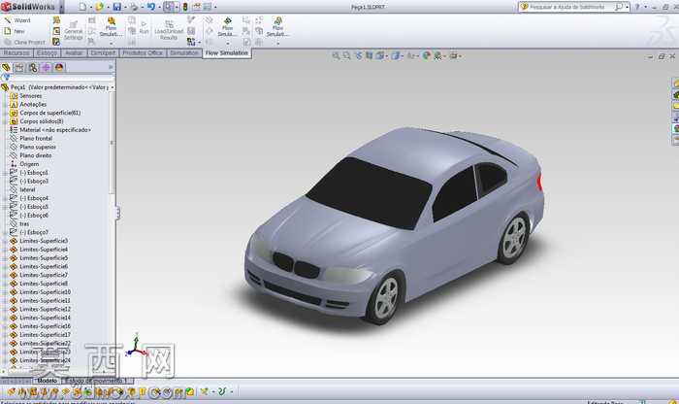Switch to the Esboço tab
The height and width of the screenshot is (404, 679).
pyautogui.click(x=47, y=52)
